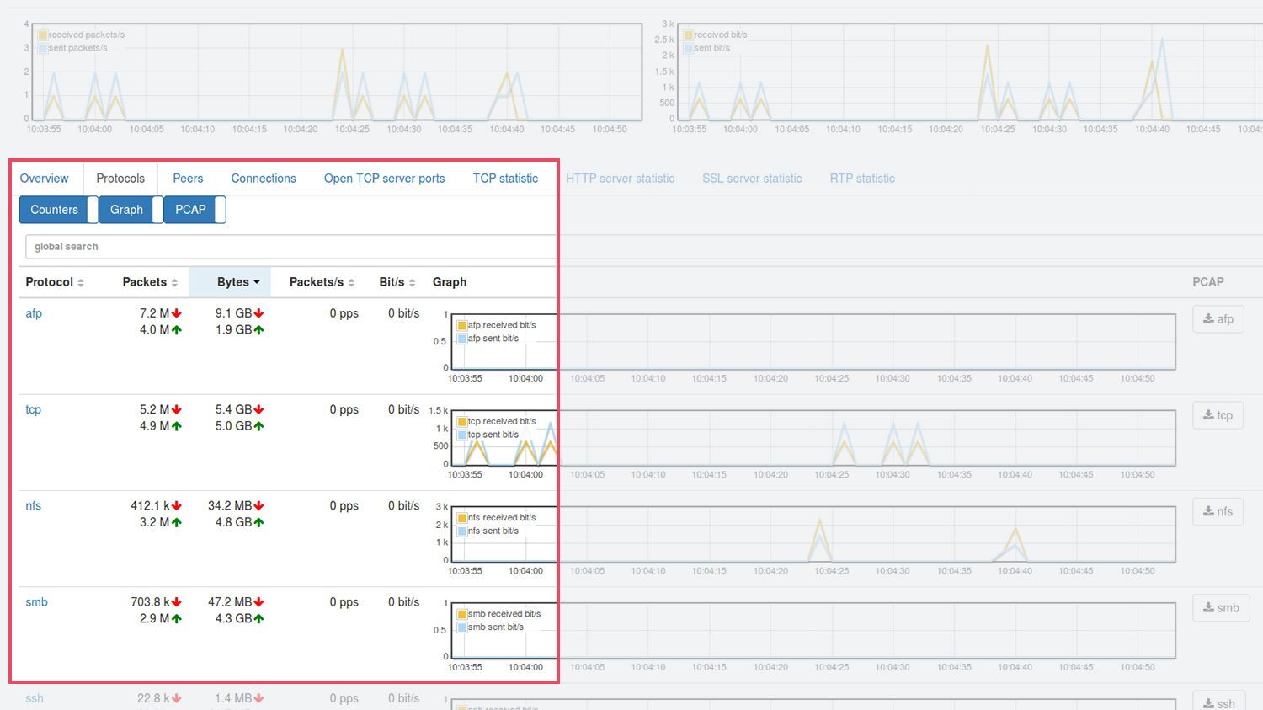Sort by Packets using its sort icon
This screenshot has height=710, width=1263.
point(174,283)
